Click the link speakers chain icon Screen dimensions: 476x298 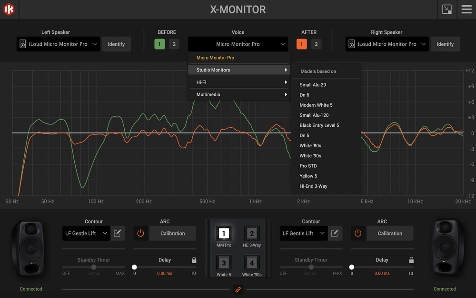[x=238, y=289]
